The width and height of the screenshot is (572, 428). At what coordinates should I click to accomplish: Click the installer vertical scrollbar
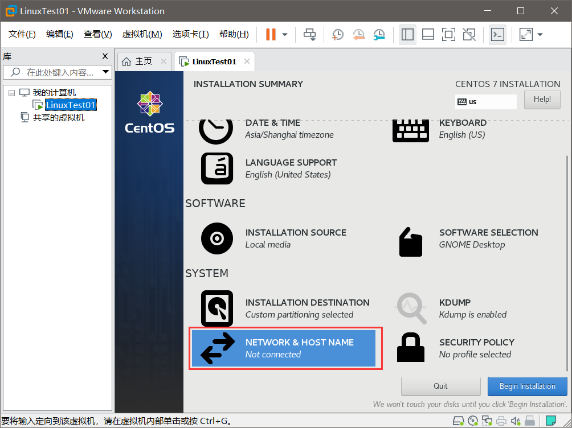(567, 262)
